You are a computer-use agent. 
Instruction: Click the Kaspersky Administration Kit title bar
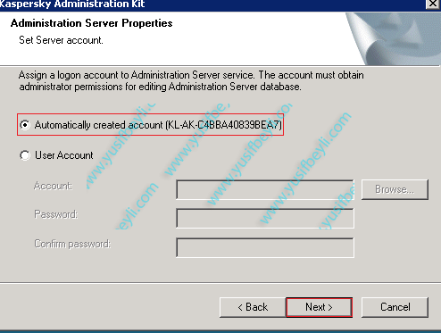click(208, 4)
